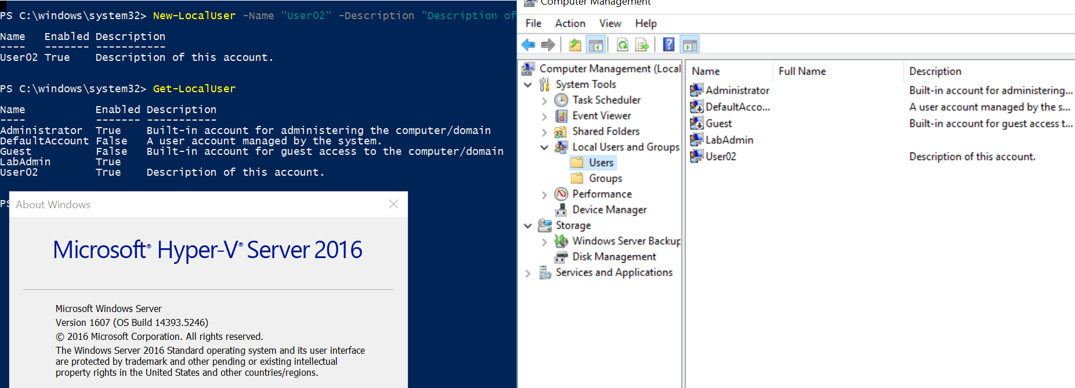Click the Help question mark toolbar icon

point(668,45)
